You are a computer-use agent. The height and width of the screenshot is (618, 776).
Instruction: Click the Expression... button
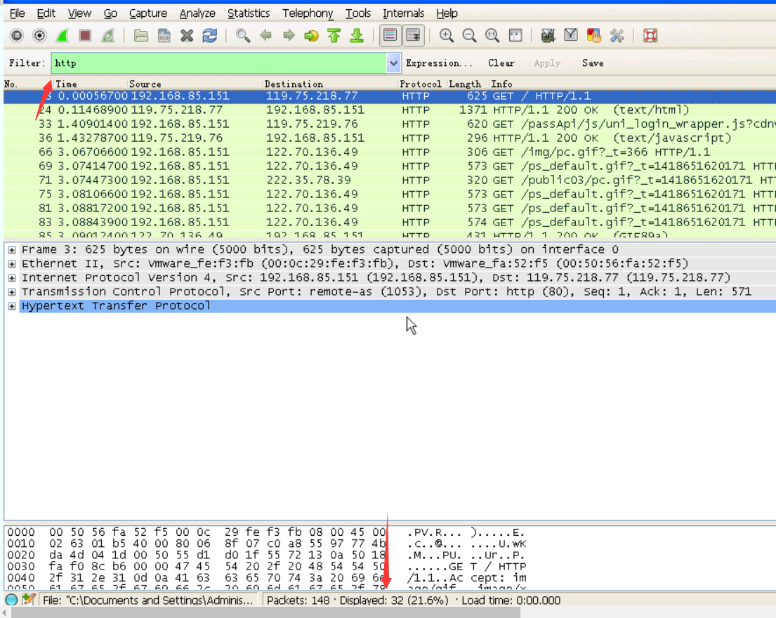[439, 63]
